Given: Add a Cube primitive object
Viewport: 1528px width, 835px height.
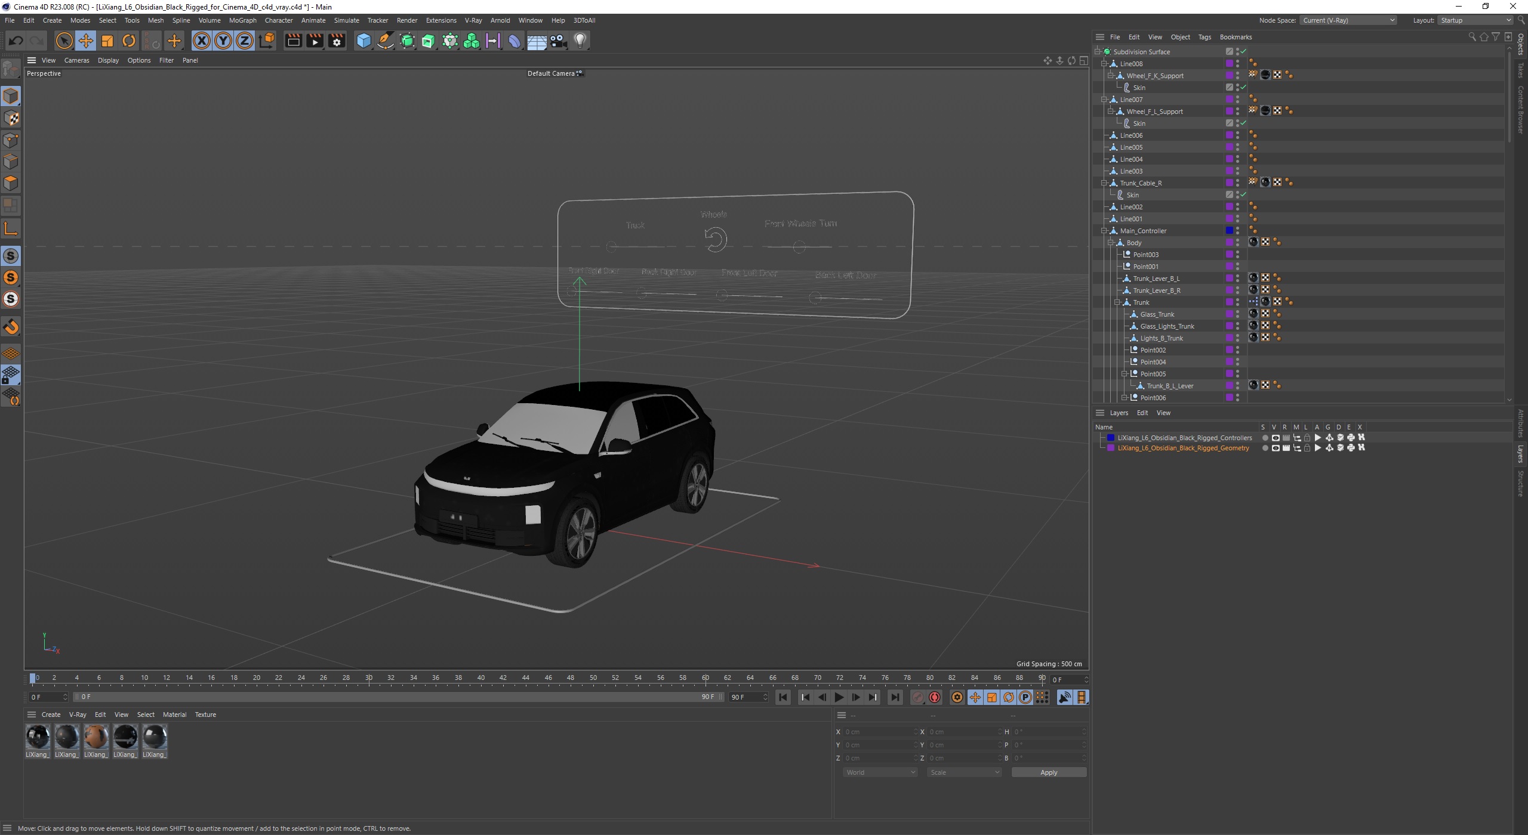Looking at the screenshot, I should (x=363, y=41).
